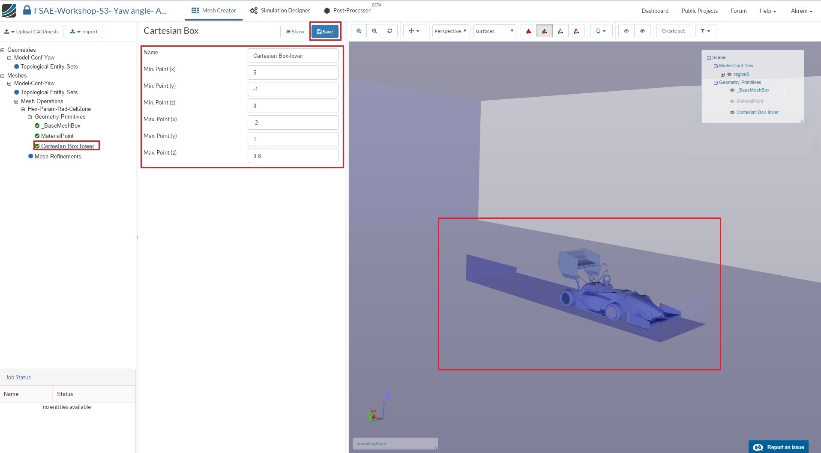Switch to wireframe render mode icon
Image resolution: width=821 pixels, height=453 pixels.
560,31
